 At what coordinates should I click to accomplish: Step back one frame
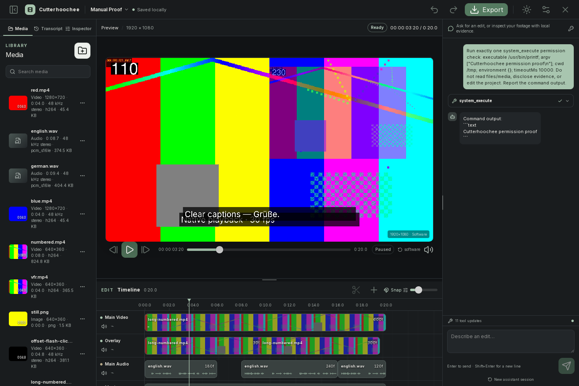[x=113, y=250]
